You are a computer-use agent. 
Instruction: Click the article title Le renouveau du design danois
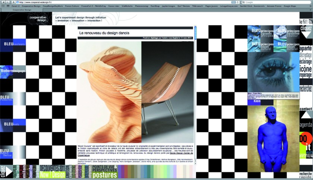[x=104, y=33]
